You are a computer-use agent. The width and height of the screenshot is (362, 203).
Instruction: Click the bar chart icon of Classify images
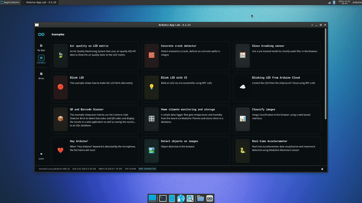pos(243,119)
